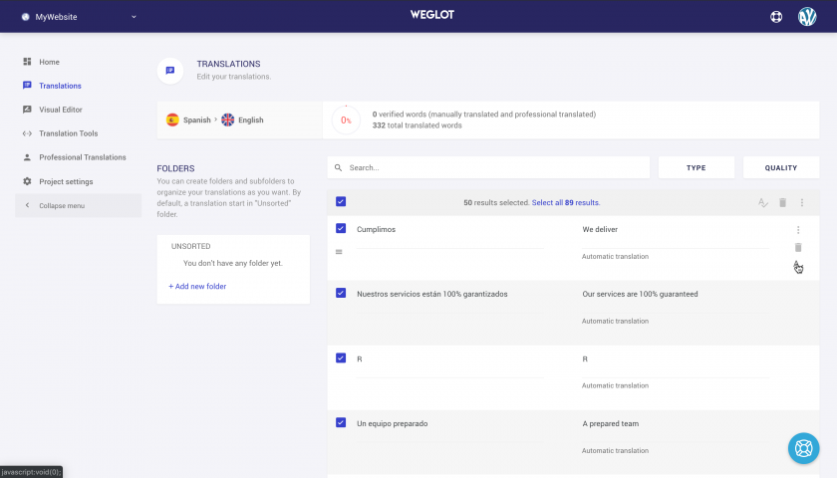Delete the Cumplimos translation row
Screen dimensions: 837x478
(x=798, y=248)
